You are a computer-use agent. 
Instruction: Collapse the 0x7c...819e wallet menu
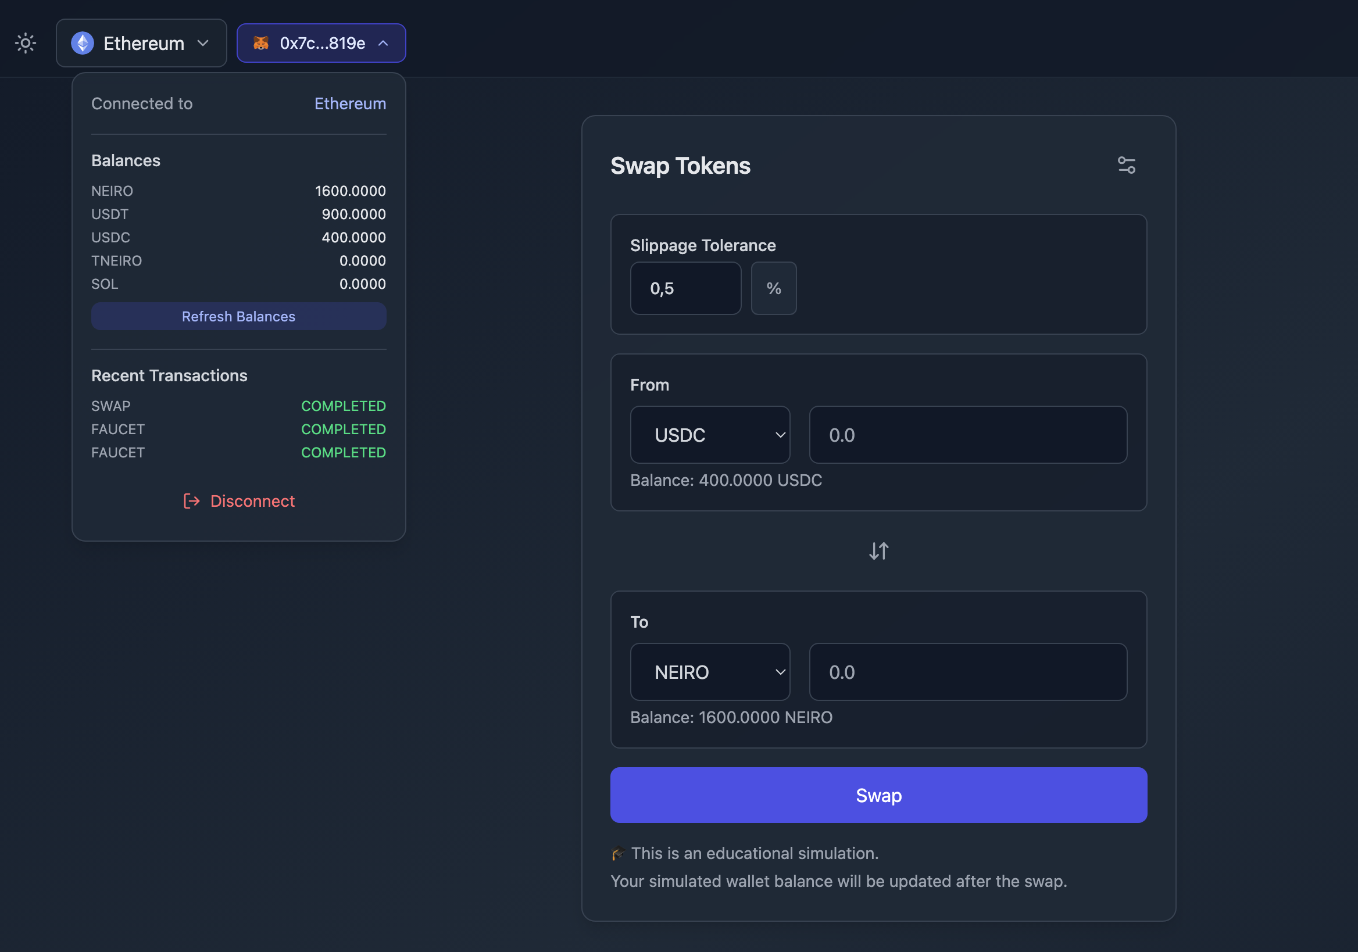click(x=321, y=43)
